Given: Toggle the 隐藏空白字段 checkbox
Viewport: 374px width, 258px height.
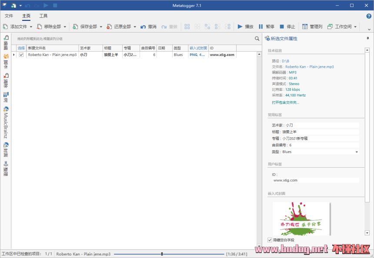Looking at the screenshot, I should (x=270, y=240).
